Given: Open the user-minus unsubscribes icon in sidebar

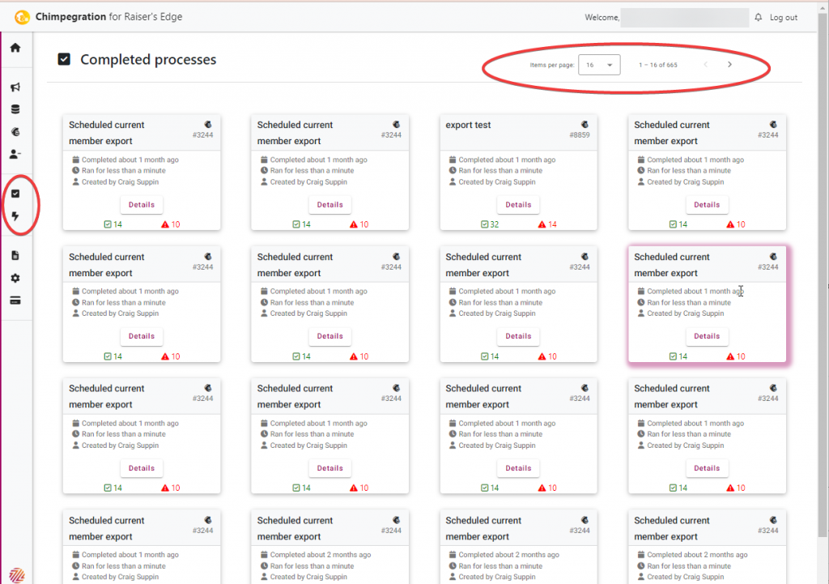Looking at the screenshot, I should [x=15, y=154].
